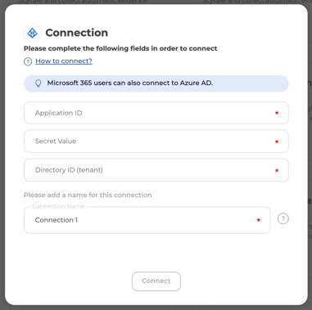Click the red asterisk in Secret Value field

277,142
